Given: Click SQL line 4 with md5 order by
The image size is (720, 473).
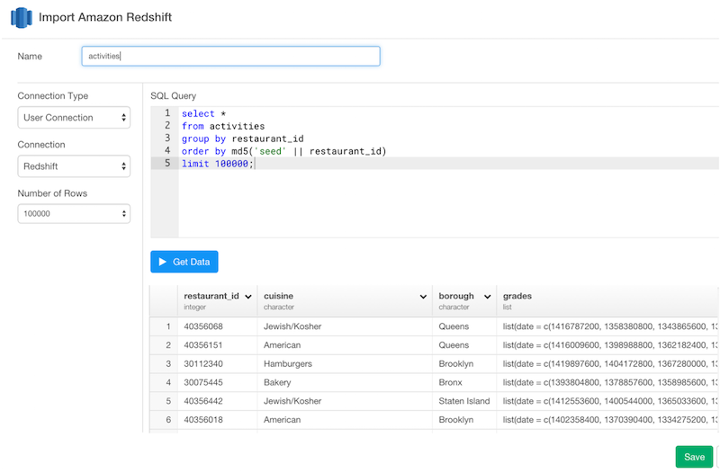Looking at the screenshot, I should (x=283, y=151).
